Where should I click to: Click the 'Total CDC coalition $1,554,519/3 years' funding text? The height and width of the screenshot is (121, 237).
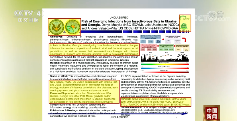pos(149,105)
